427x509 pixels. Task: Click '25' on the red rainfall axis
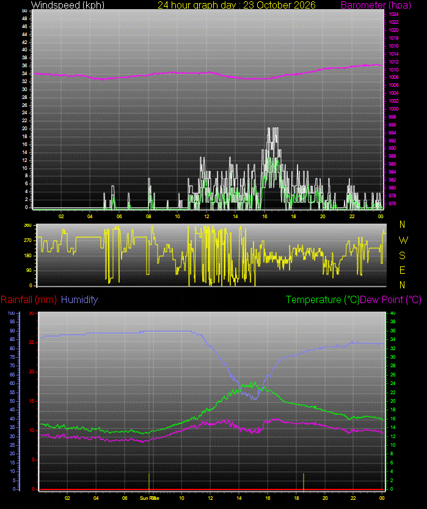[32, 342]
